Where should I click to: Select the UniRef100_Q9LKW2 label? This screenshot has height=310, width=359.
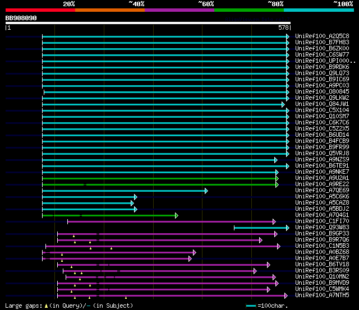coord(322,98)
